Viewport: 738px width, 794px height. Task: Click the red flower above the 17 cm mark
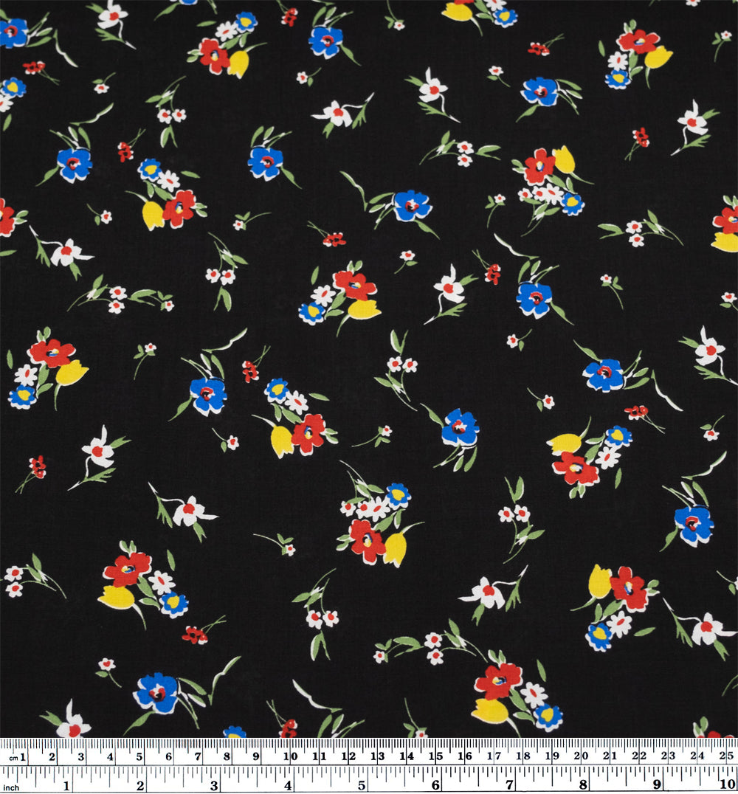tap(499, 681)
